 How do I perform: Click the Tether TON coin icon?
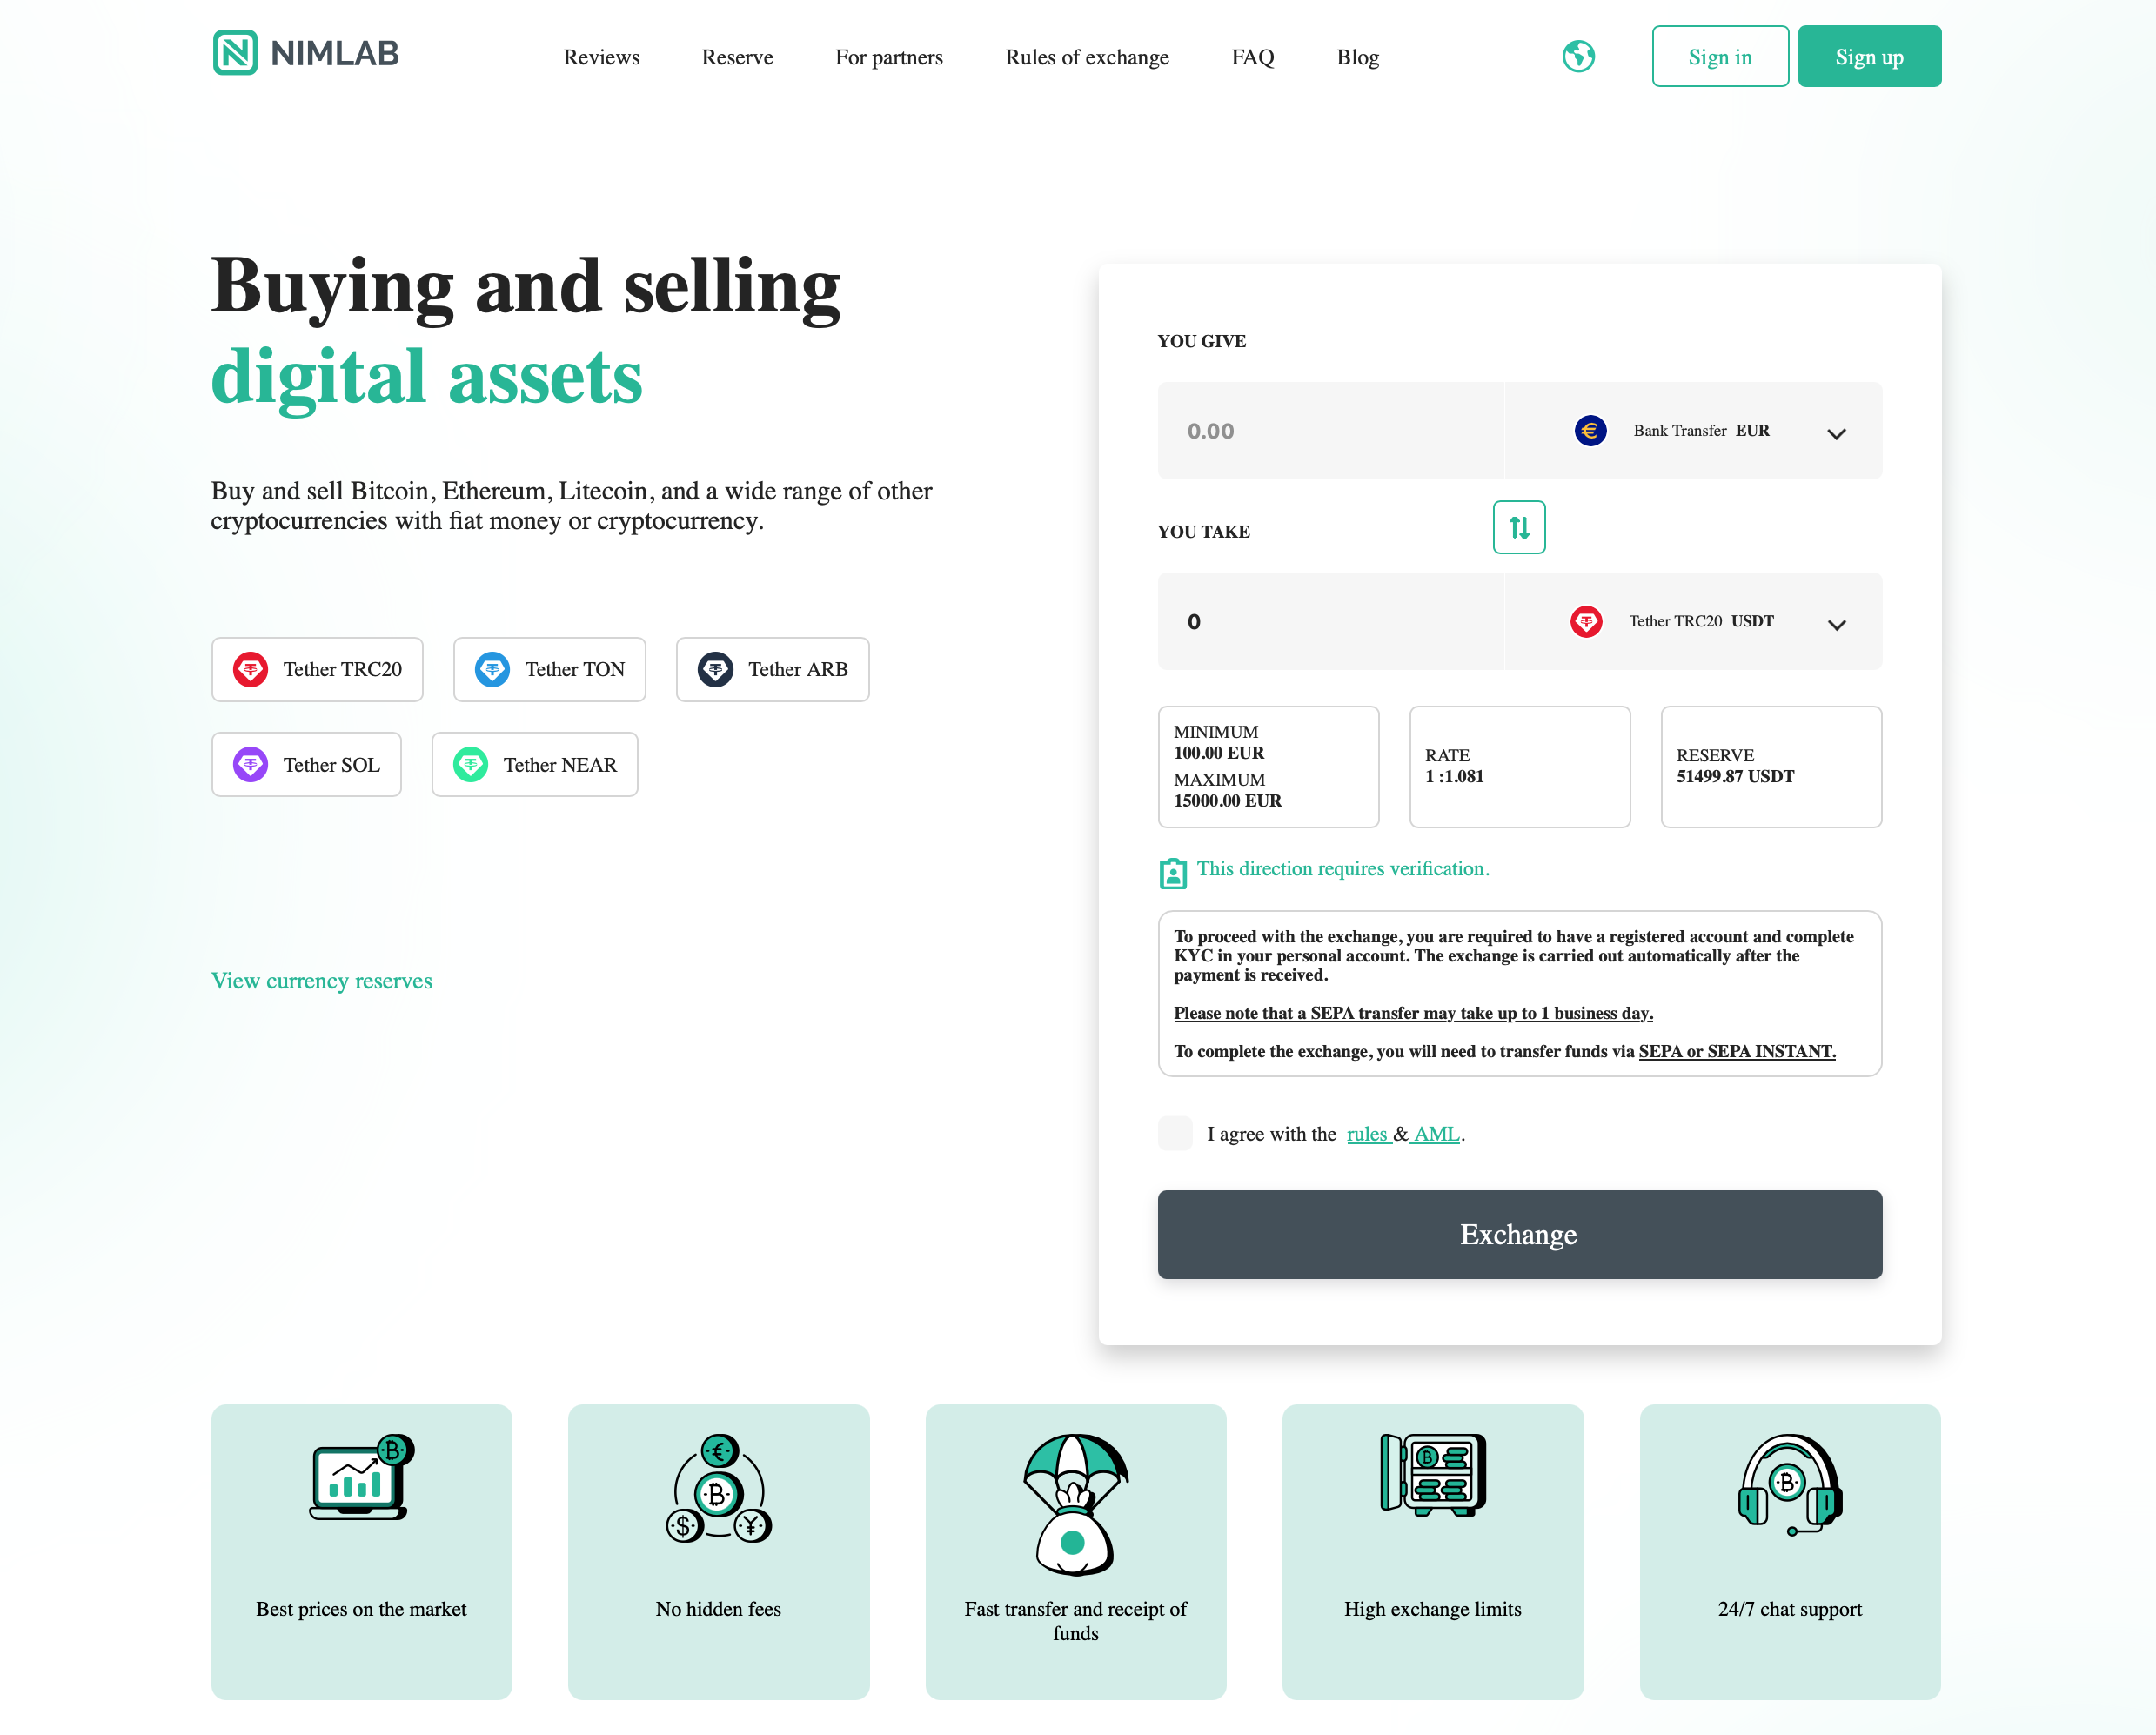(492, 669)
